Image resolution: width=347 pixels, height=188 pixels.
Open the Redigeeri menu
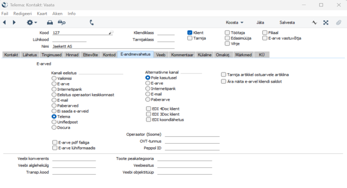[23, 13]
